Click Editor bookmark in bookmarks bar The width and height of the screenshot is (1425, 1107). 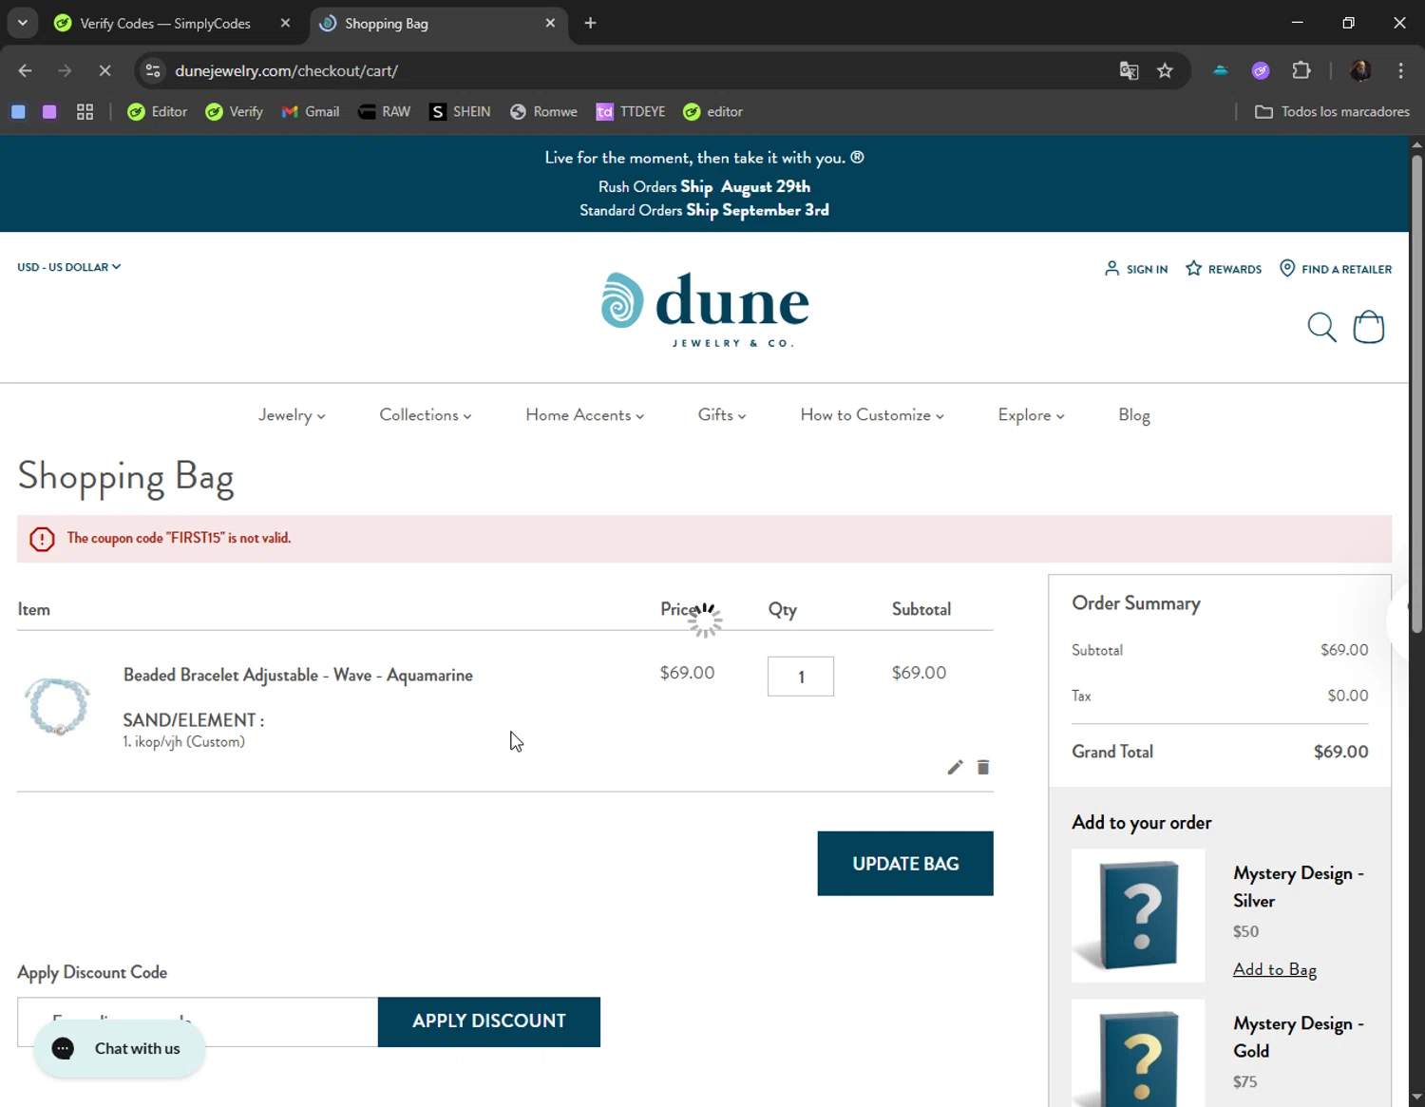(x=158, y=111)
